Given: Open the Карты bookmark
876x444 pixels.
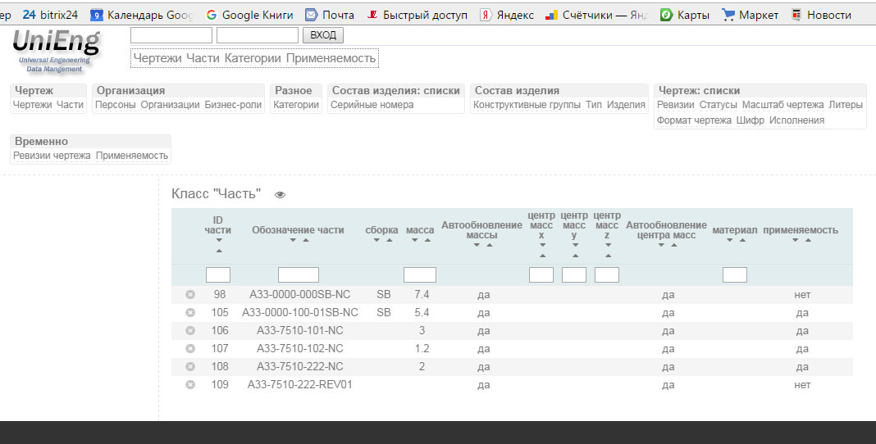Looking at the screenshot, I should (x=685, y=15).
